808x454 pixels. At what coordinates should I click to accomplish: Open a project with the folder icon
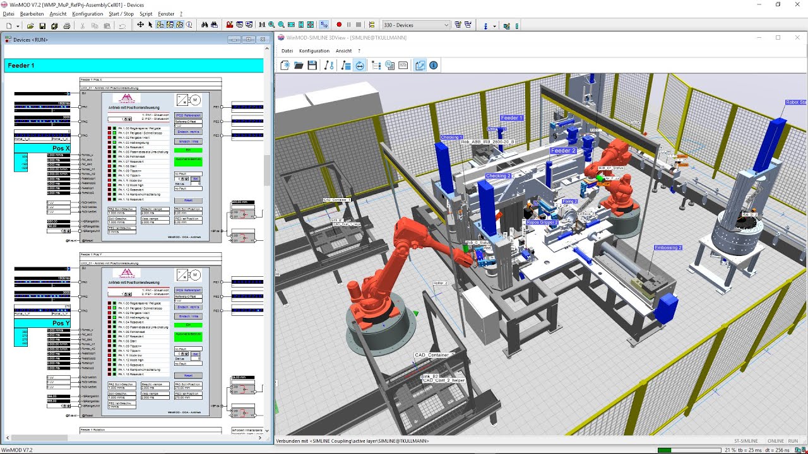coord(30,25)
